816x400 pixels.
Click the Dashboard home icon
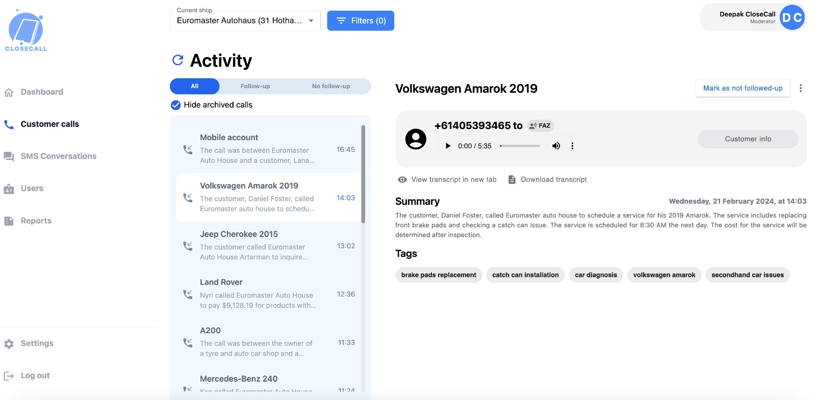click(9, 92)
